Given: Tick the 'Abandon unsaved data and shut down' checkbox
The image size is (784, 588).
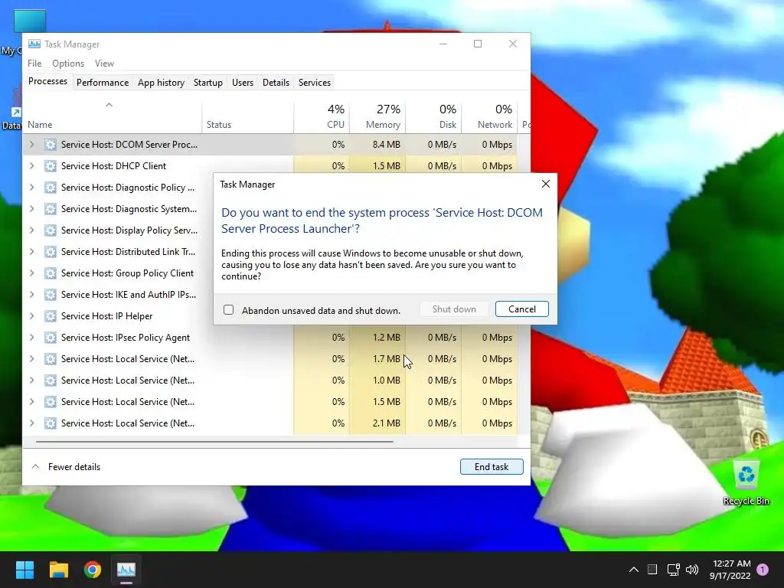Looking at the screenshot, I should click(x=228, y=310).
